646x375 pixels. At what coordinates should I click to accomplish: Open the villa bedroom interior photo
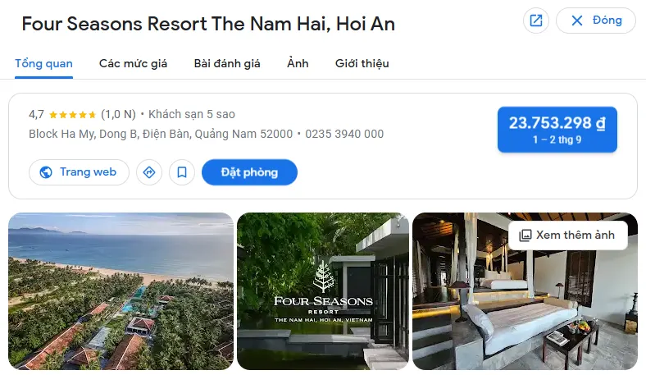pos(525,290)
